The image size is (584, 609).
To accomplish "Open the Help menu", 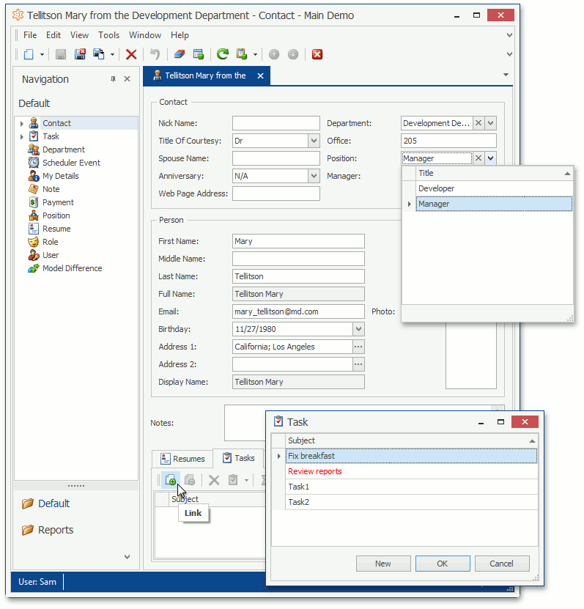I will pos(180,35).
